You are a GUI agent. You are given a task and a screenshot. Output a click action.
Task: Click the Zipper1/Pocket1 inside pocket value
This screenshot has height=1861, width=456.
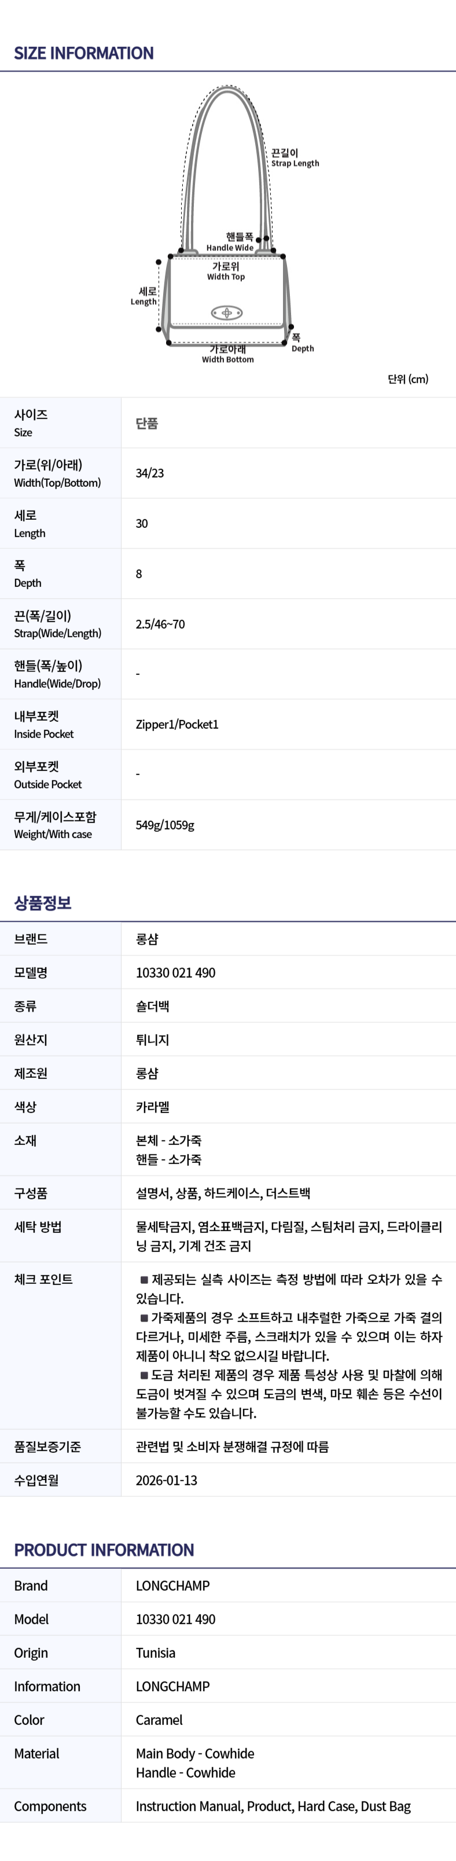click(177, 725)
